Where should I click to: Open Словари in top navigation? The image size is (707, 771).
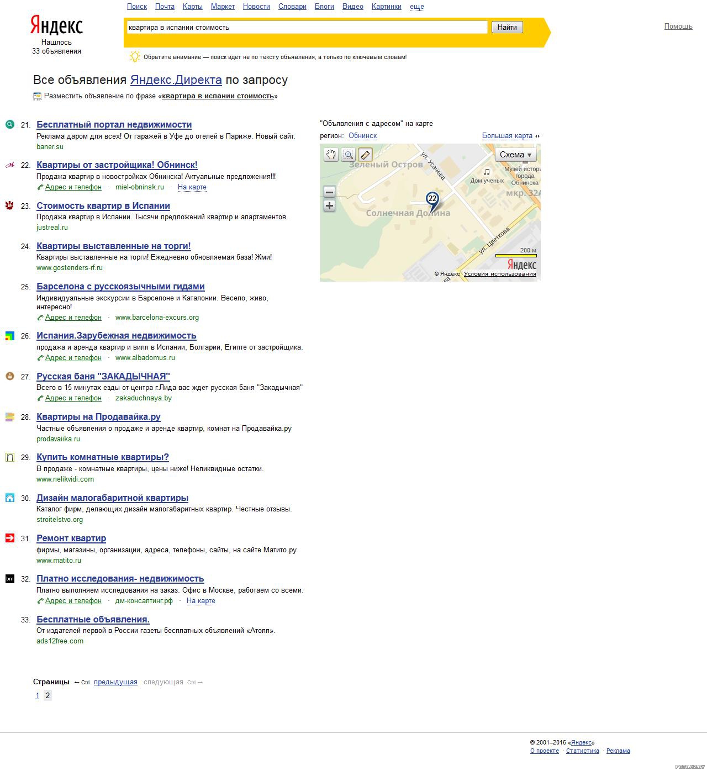[292, 7]
